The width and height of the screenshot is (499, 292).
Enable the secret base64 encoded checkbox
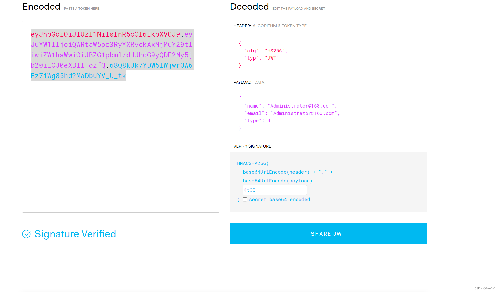click(x=245, y=199)
